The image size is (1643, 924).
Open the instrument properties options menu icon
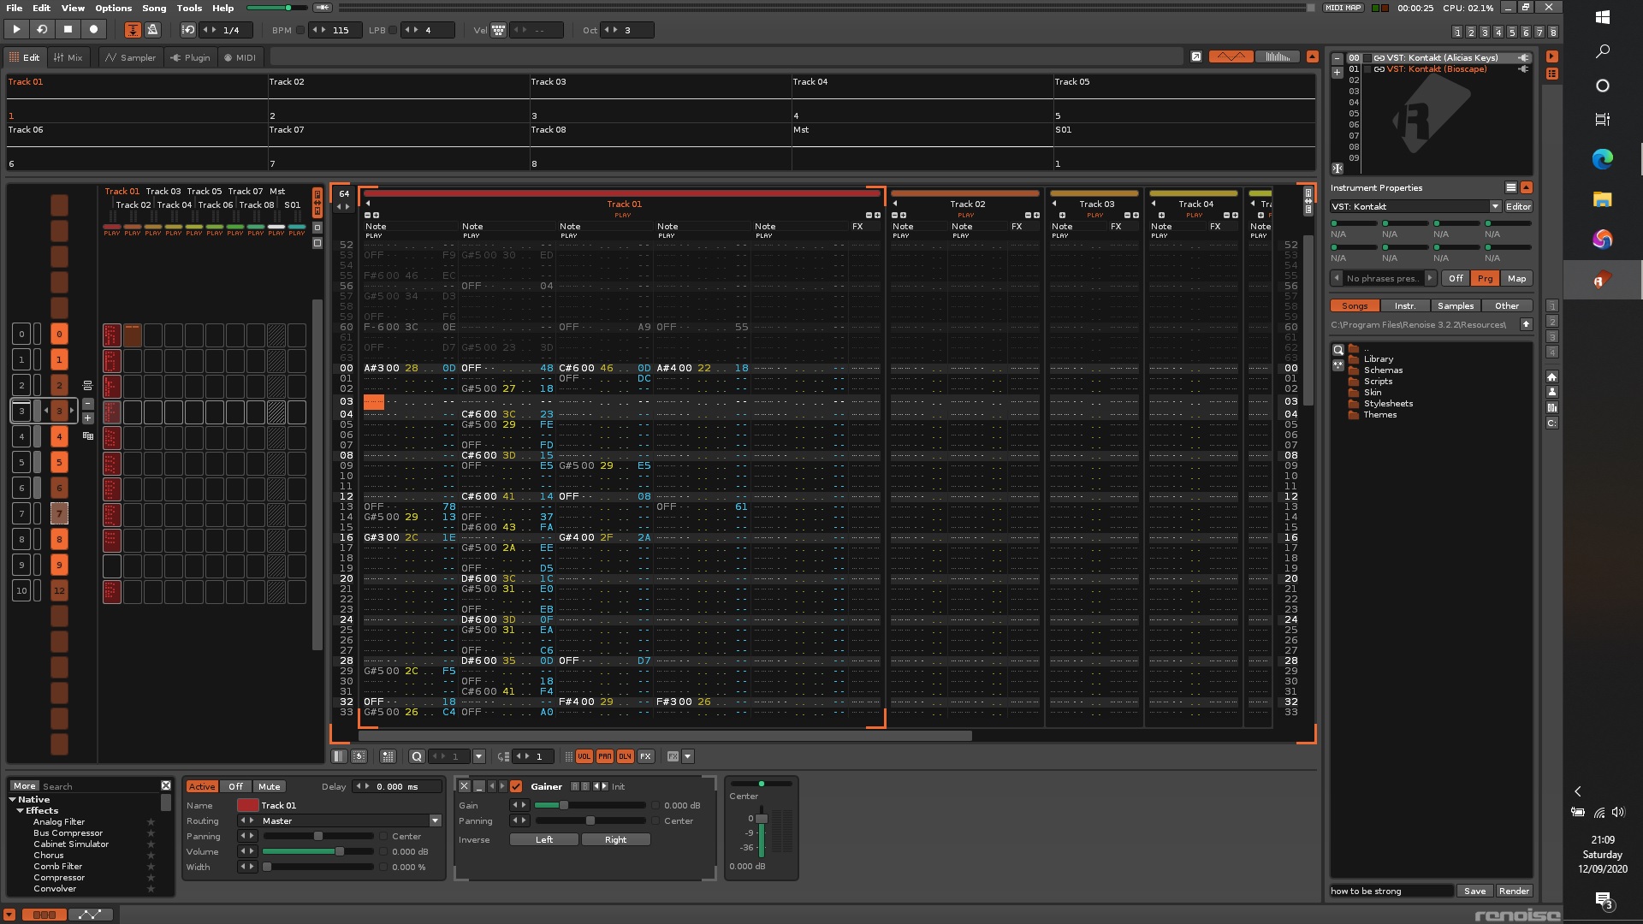tap(1510, 187)
